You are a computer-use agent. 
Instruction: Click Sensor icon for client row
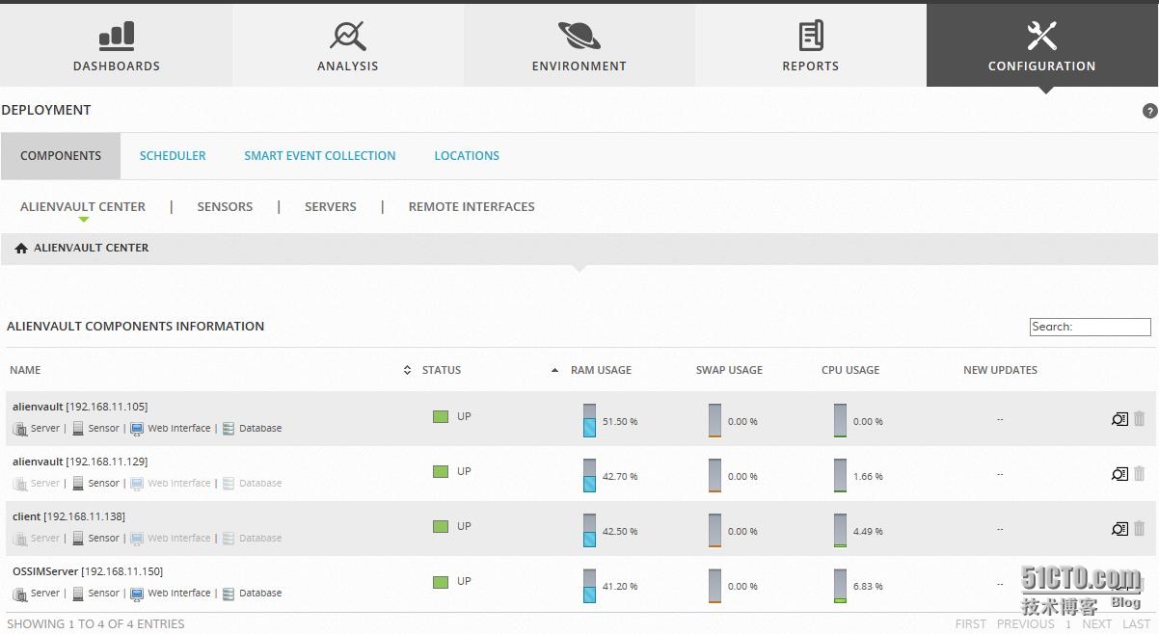point(78,539)
